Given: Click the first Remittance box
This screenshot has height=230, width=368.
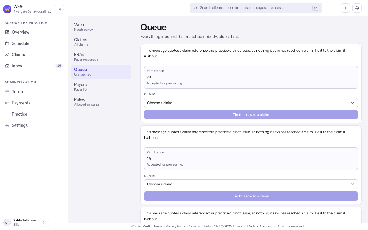Looking at the screenshot, I should (x=251, y=77).
